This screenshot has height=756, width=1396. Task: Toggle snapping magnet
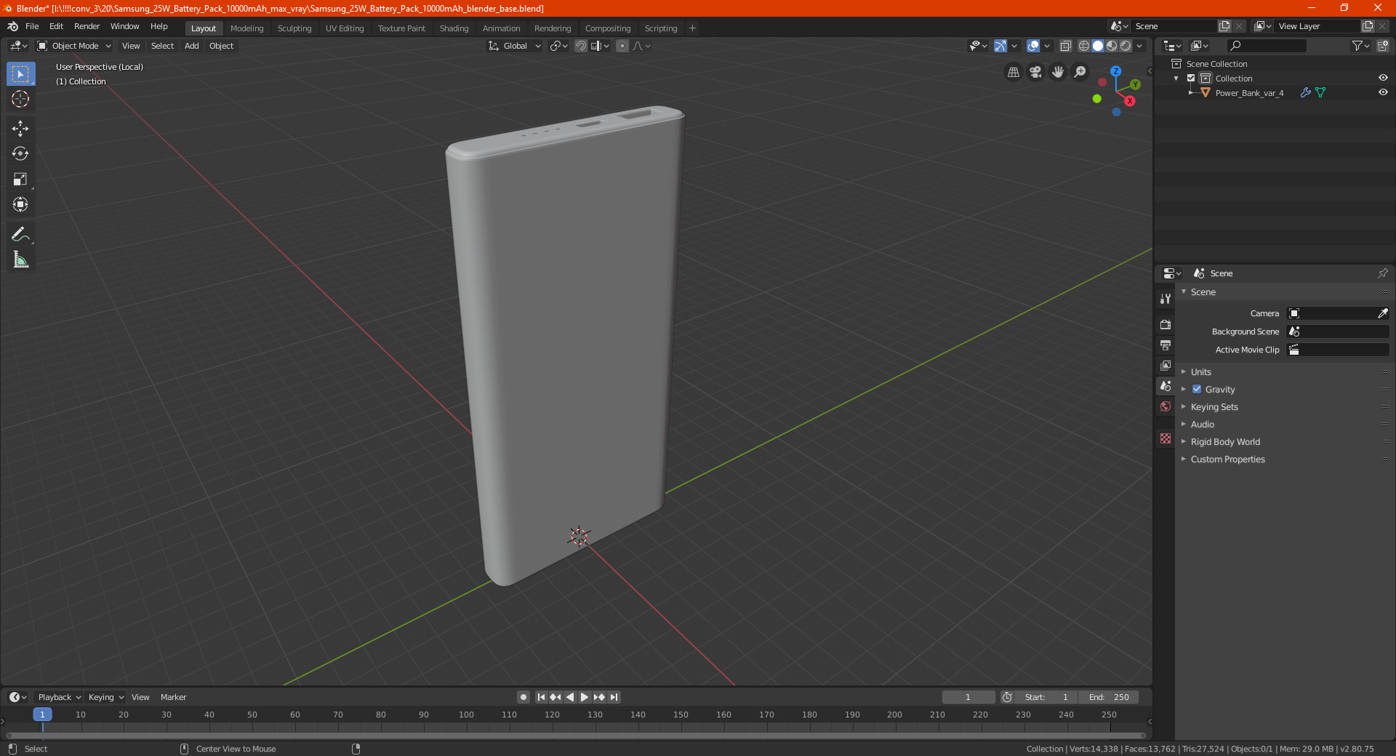click(x=580, y=46)
